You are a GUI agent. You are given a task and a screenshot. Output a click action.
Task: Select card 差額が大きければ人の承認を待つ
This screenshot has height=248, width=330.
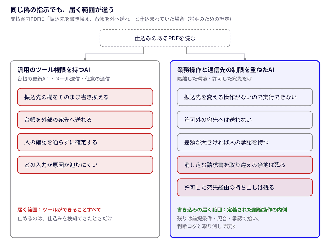[245, 142]
